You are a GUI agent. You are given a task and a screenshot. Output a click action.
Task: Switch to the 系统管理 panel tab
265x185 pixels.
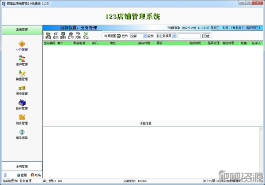click(22, 166)
